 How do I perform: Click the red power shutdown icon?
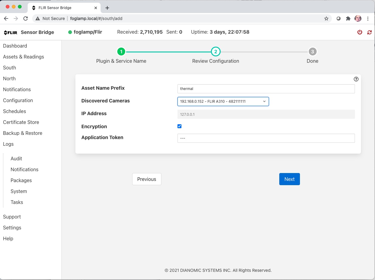click(360, 32)
